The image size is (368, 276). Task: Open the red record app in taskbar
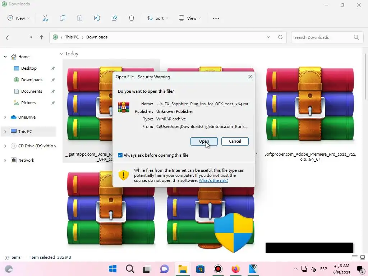pyautogui.click(x=218, y=269)
